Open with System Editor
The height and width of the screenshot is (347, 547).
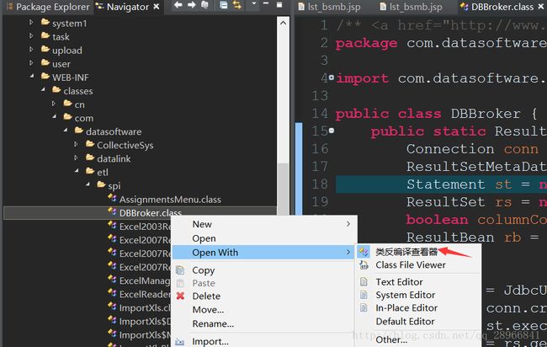(x=418, y=295)
